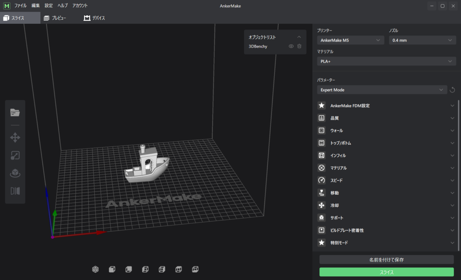The image size is (461, 280).
Task: Expand the 移動 section chevron
Action: (x=452, y=193)
